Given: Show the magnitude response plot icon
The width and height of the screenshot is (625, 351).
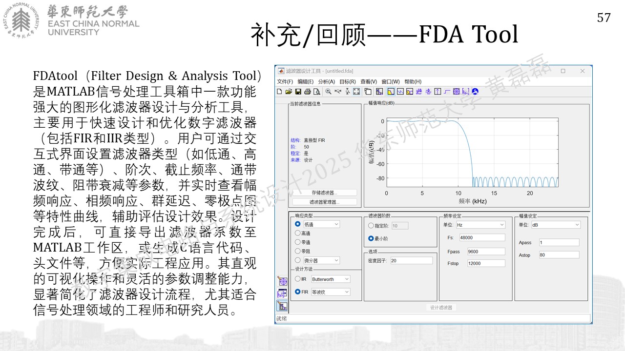Looking at the screenshot, I should point(391,91).
